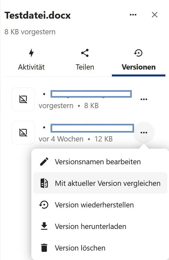Image resolution: width=169 pixels, height=260 pixels.
Task: Click the download icon beside Version herunterladen
Action: click(44, 226)
